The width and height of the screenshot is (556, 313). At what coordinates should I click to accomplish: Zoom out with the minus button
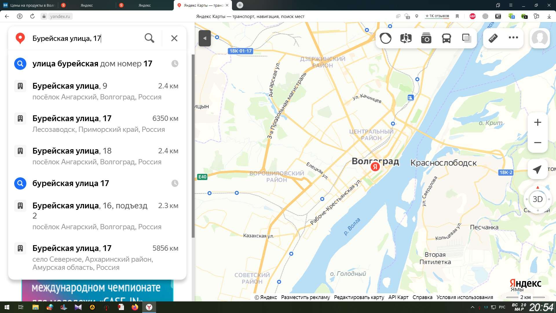(537, 143)
